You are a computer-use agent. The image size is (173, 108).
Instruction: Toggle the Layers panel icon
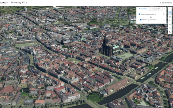(170, 13)
